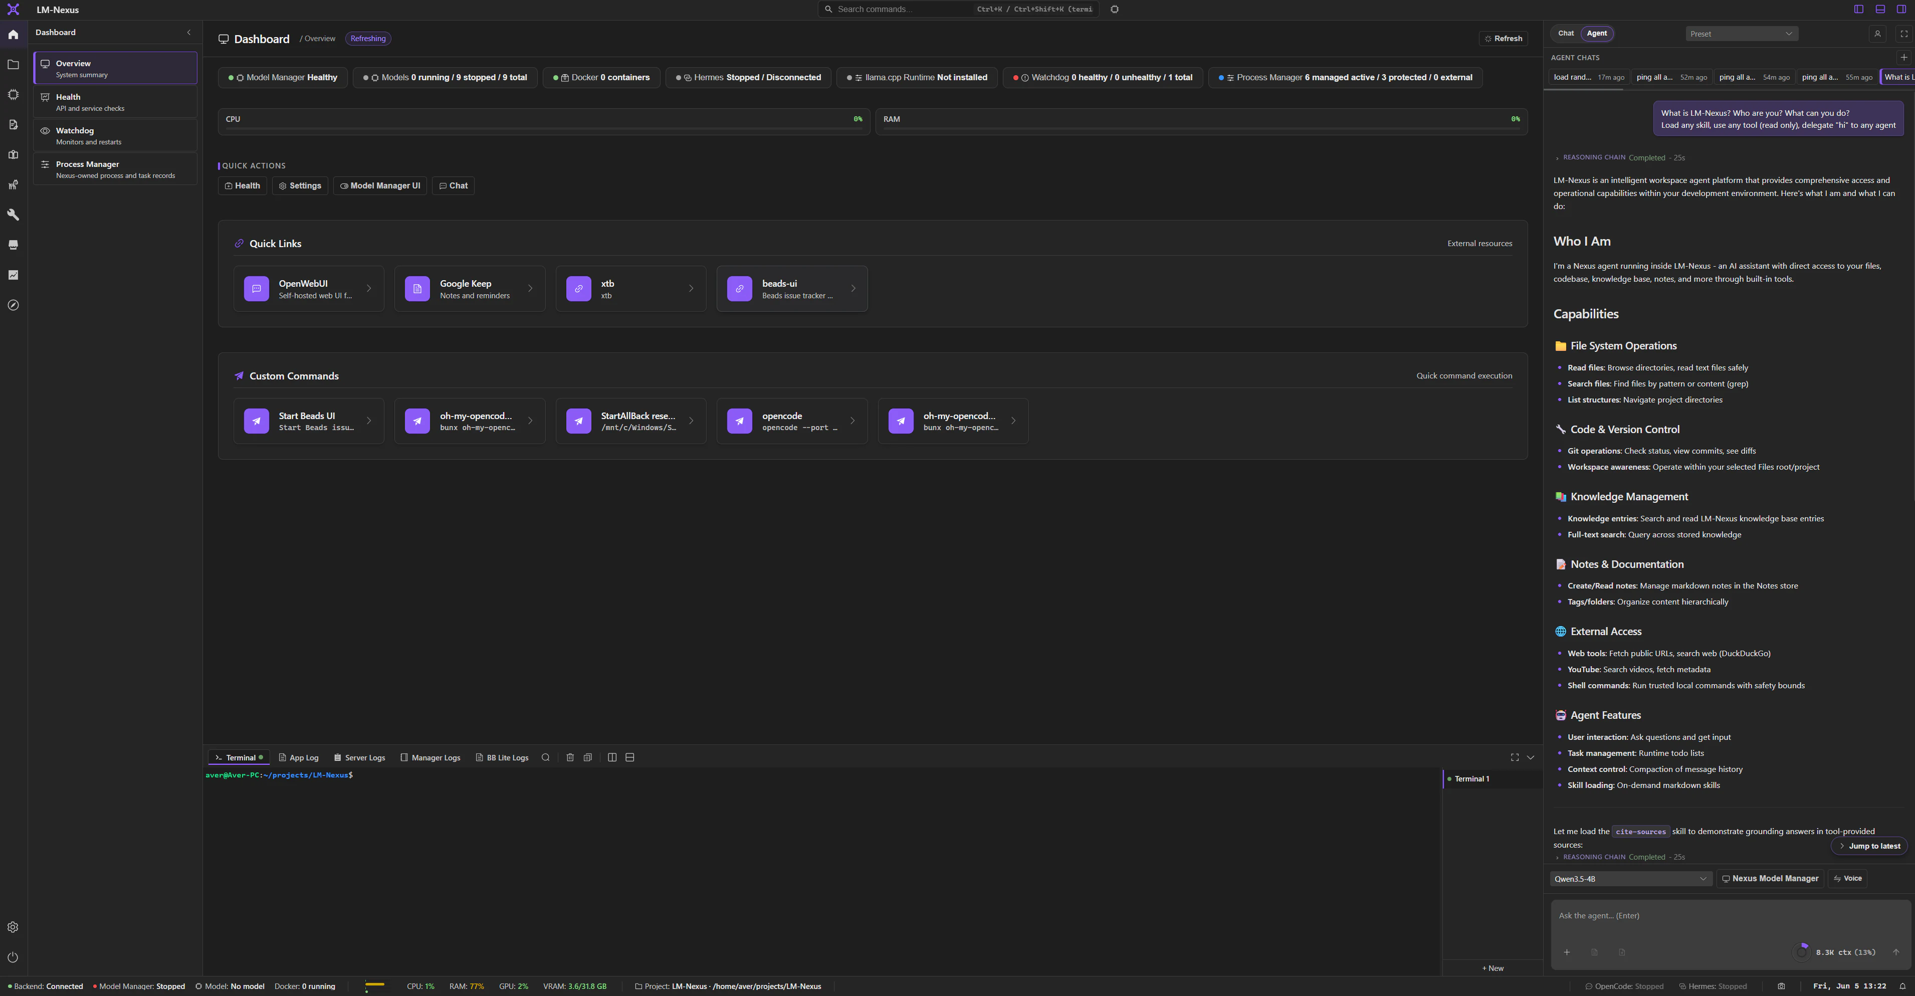Click the attach plus icon in the agent input box
The image size is (1915, 996).
point(1566,952)
